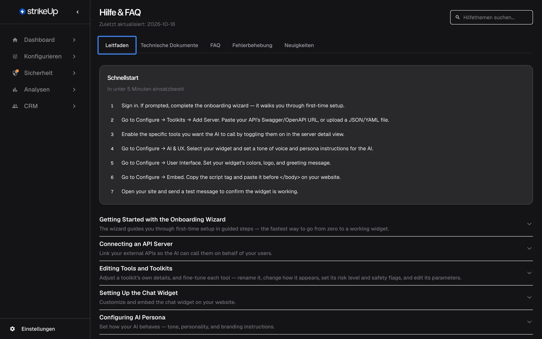Click the Analysen bar chart icon
Viewport: 542px width, 339px height.
[15, 89]
